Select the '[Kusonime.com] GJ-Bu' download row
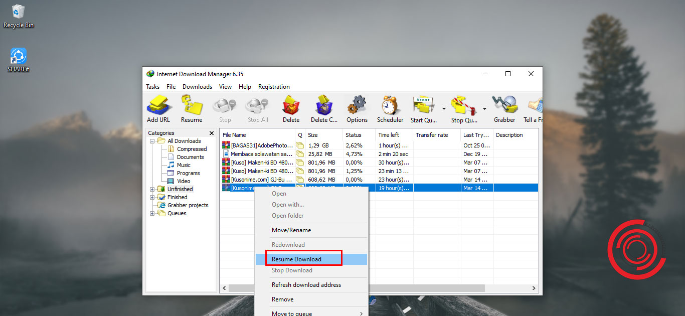The width and height of the screenshot is (685, 316). pos(380,180)
